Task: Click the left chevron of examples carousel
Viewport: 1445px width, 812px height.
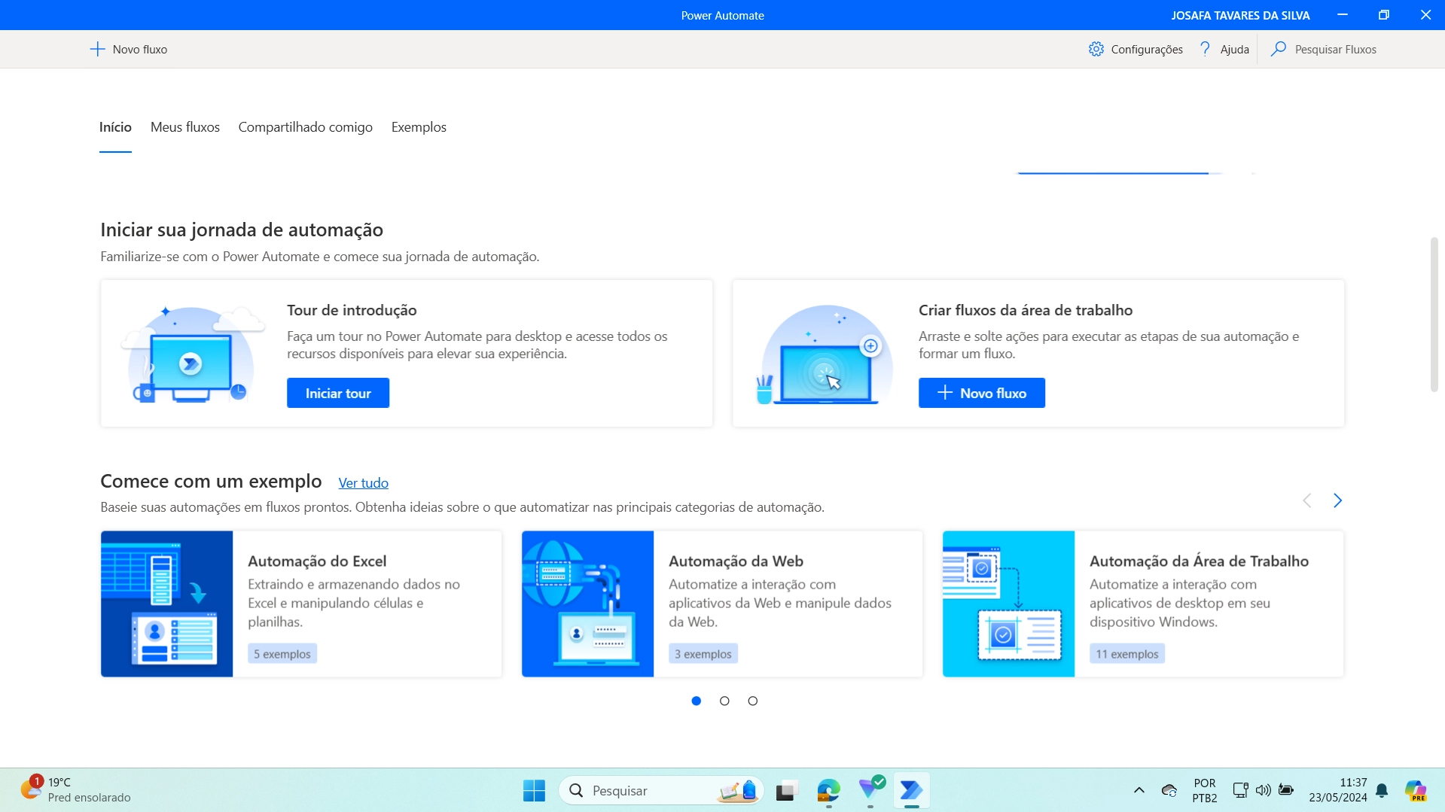Action: pos(1307,500)
